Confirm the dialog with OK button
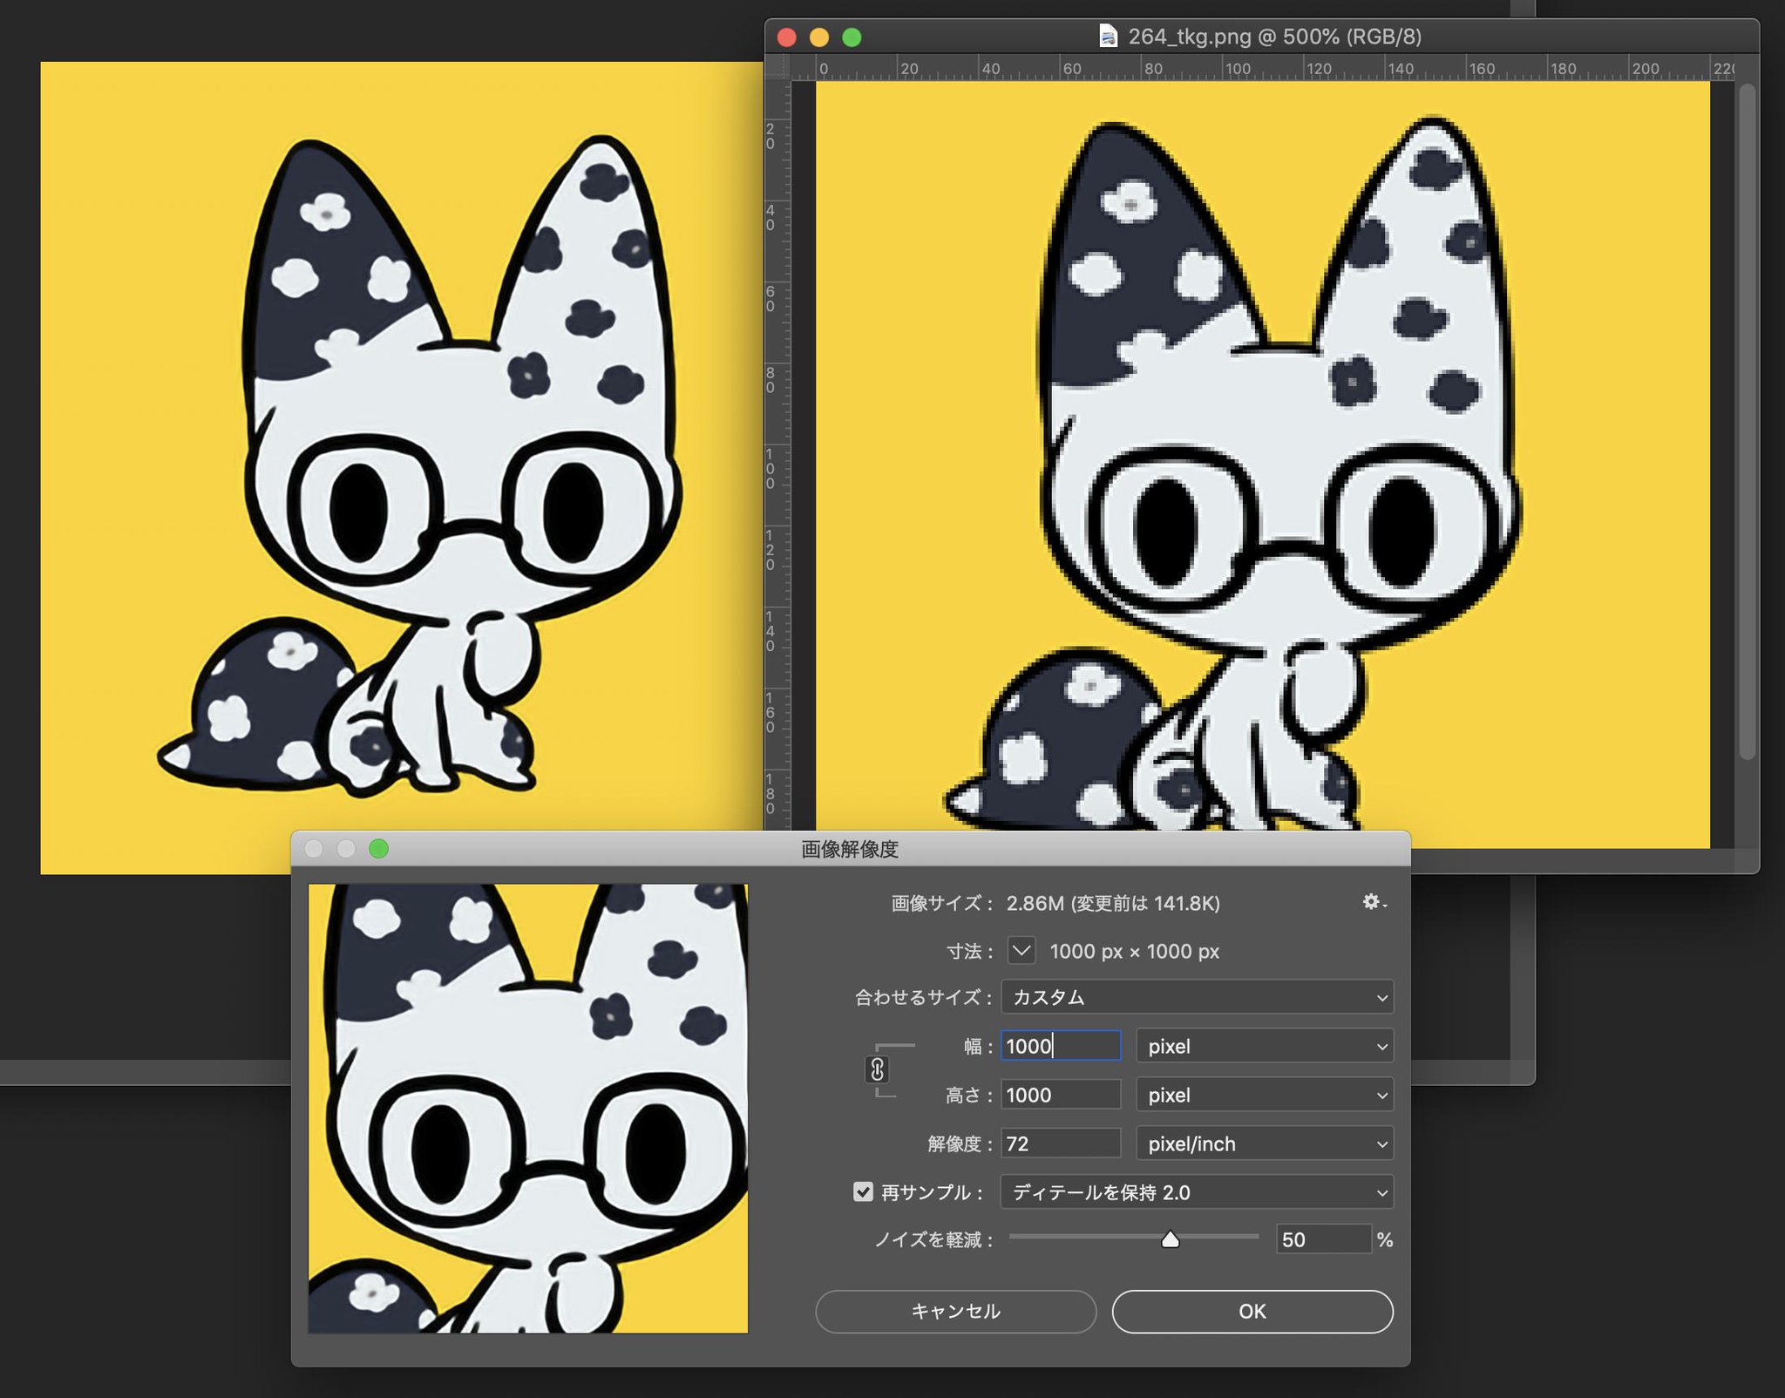The image size is (1785, 1398). 1252,1311
